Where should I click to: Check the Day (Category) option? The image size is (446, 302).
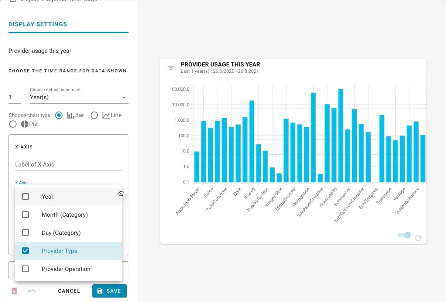click(25, 233)
